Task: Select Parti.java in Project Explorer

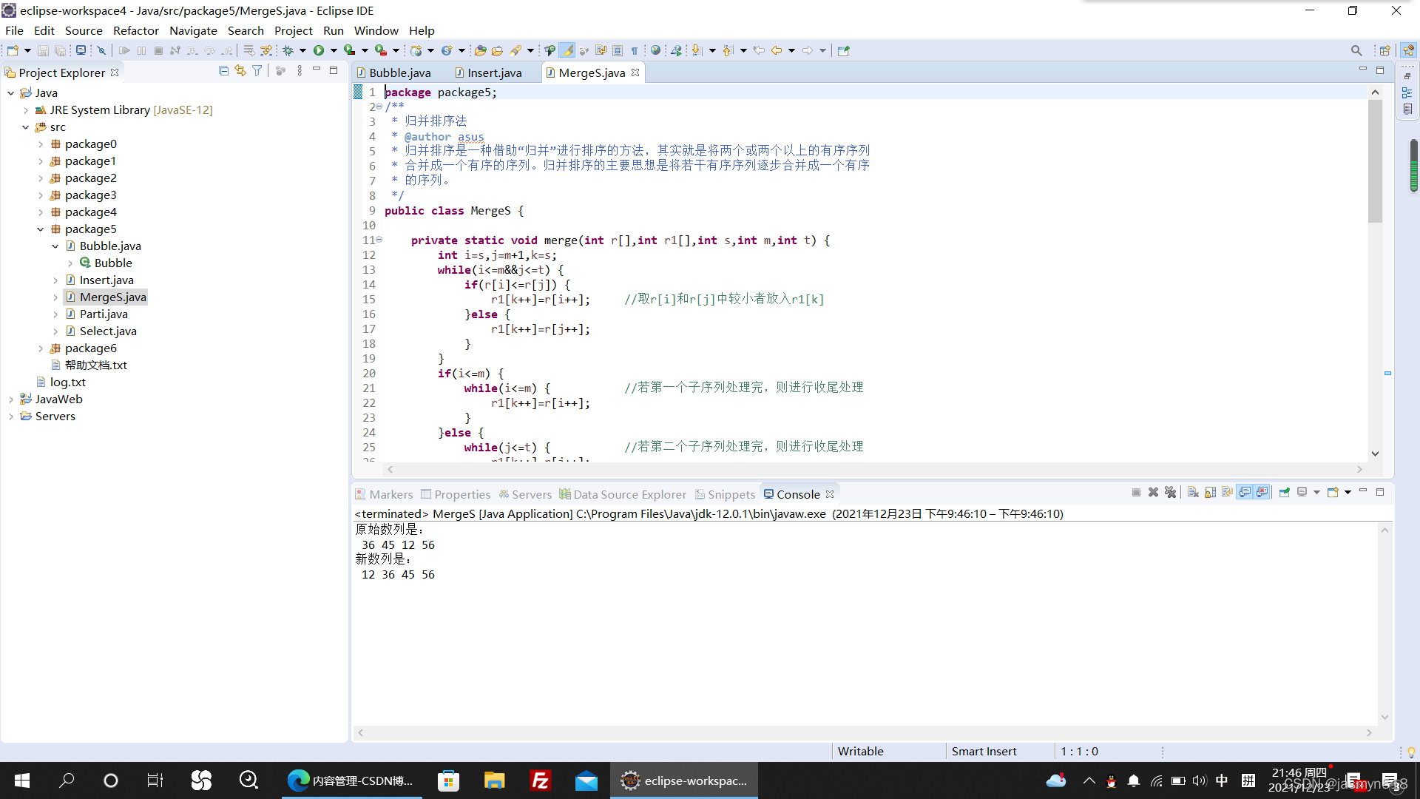Action: (104, 314)
